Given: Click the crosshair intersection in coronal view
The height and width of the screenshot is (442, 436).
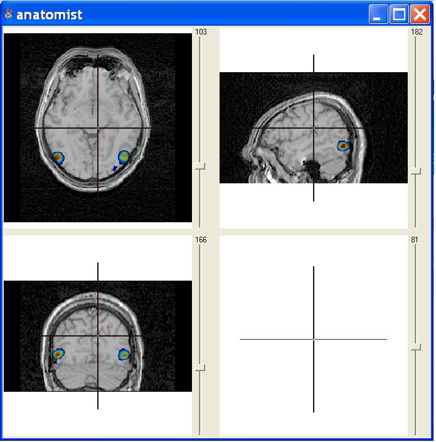Looking at the screenshot, I should pos(98,336).
